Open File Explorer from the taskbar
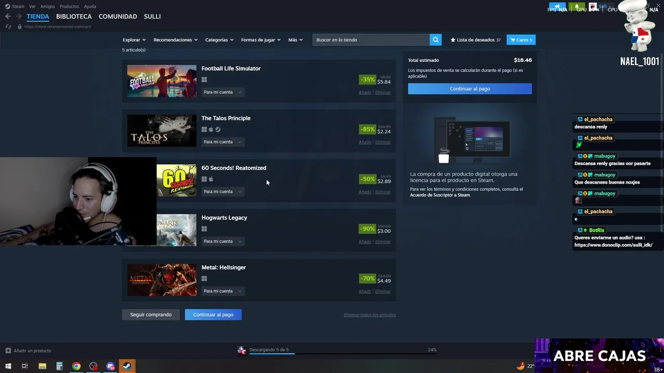The height and width of the screenshot is (373, 664). (x=42, y=366)
